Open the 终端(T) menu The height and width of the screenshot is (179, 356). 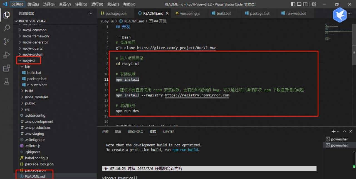click(113, 4)
